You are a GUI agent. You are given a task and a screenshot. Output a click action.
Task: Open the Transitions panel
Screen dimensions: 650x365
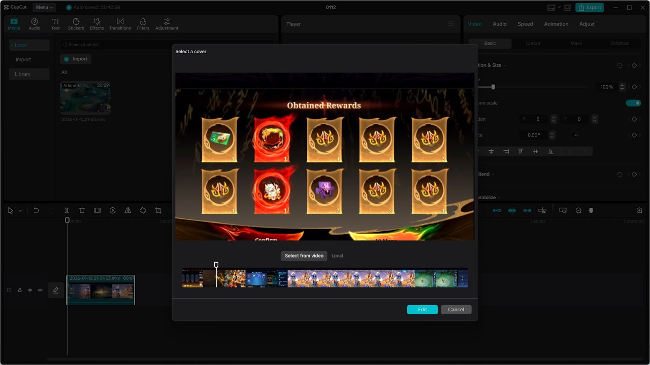120,24
